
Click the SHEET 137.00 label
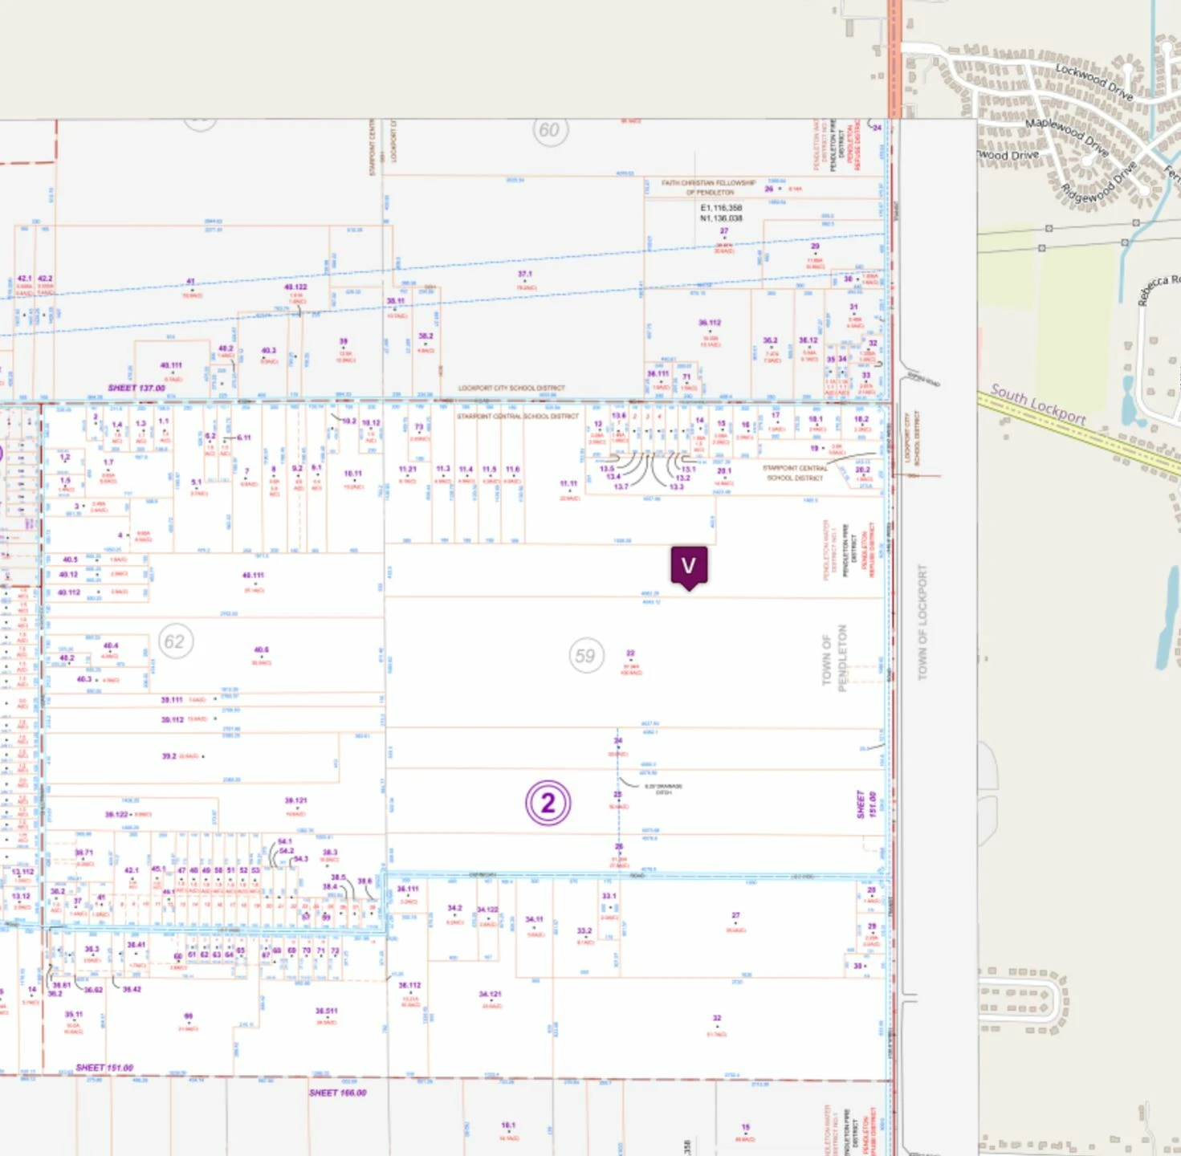tap(136, 388)
